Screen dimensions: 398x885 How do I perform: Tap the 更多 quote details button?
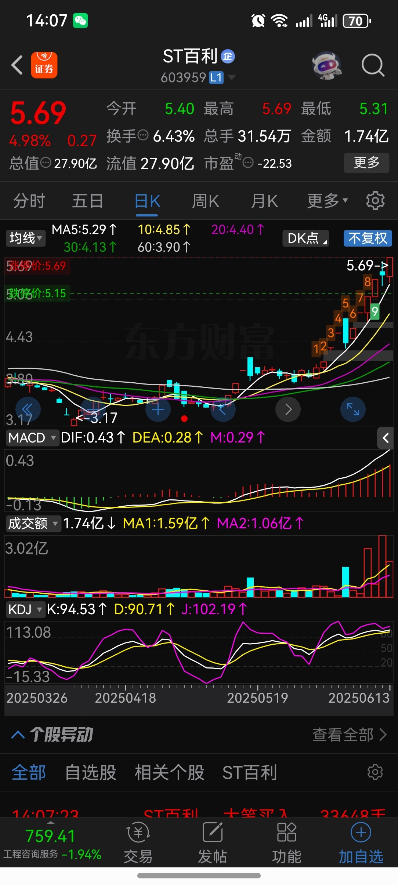(366, 163)
